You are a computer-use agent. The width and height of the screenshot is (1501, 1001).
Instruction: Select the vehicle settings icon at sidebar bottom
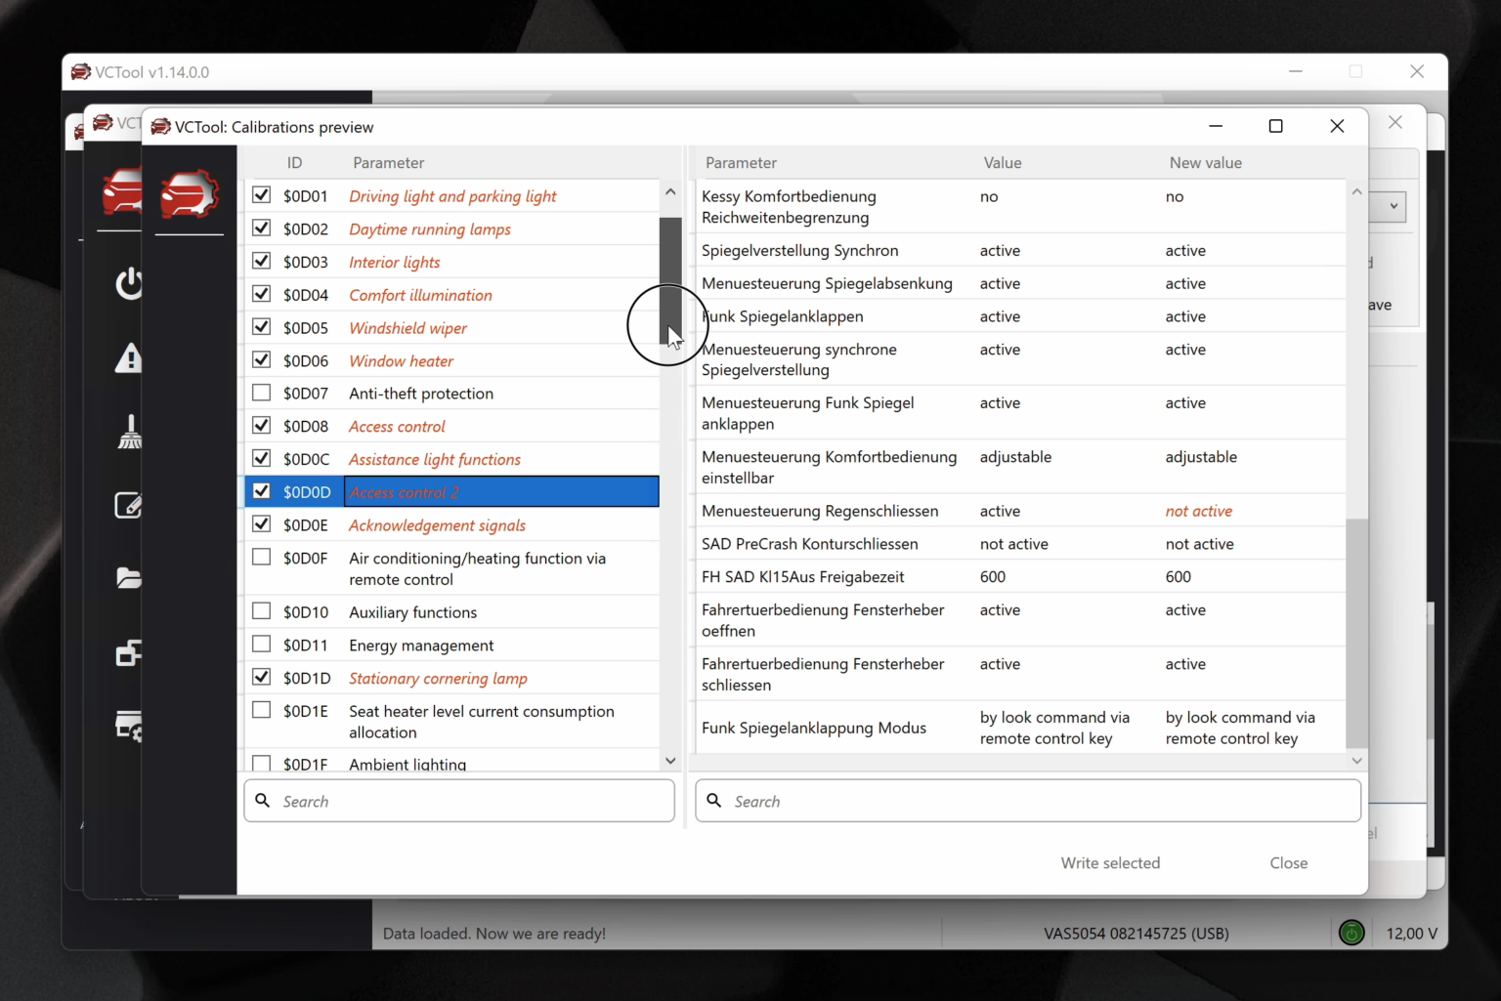pos(129,727)
